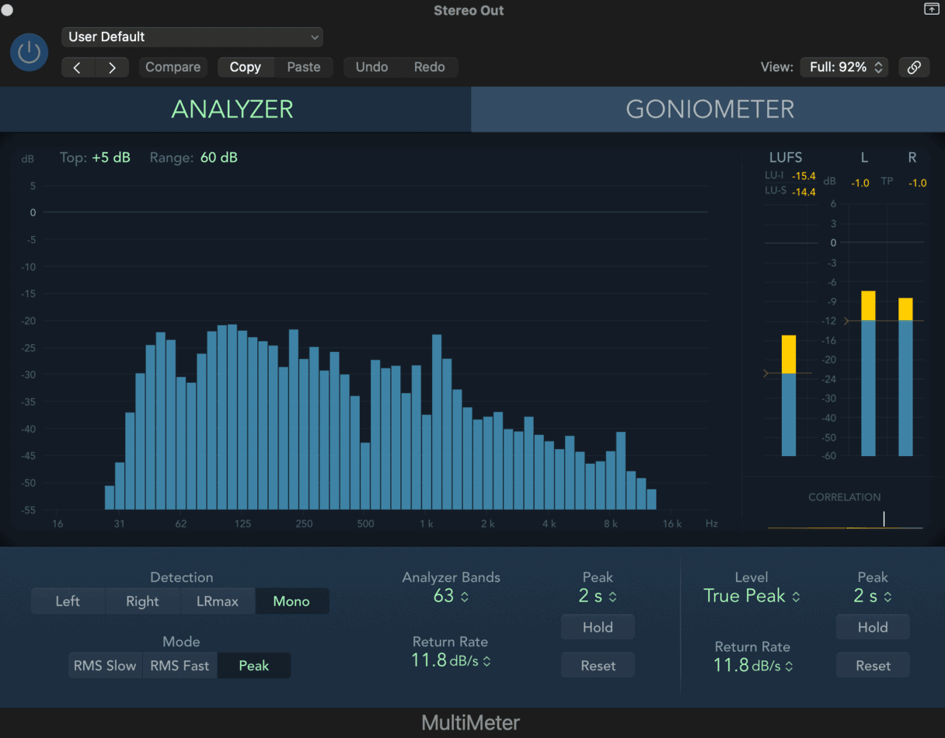Click the 125 Hz frequency axis label

242,524
